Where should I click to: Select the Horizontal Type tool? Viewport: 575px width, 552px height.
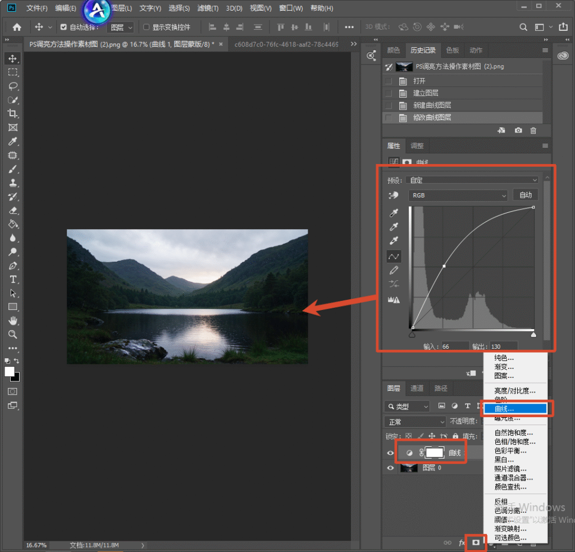(x=13, y=280)
